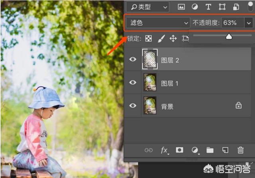This screenshot has height=178, width=255.
Task: Open the fx layer style menu
Action: [x=164, y=151]
